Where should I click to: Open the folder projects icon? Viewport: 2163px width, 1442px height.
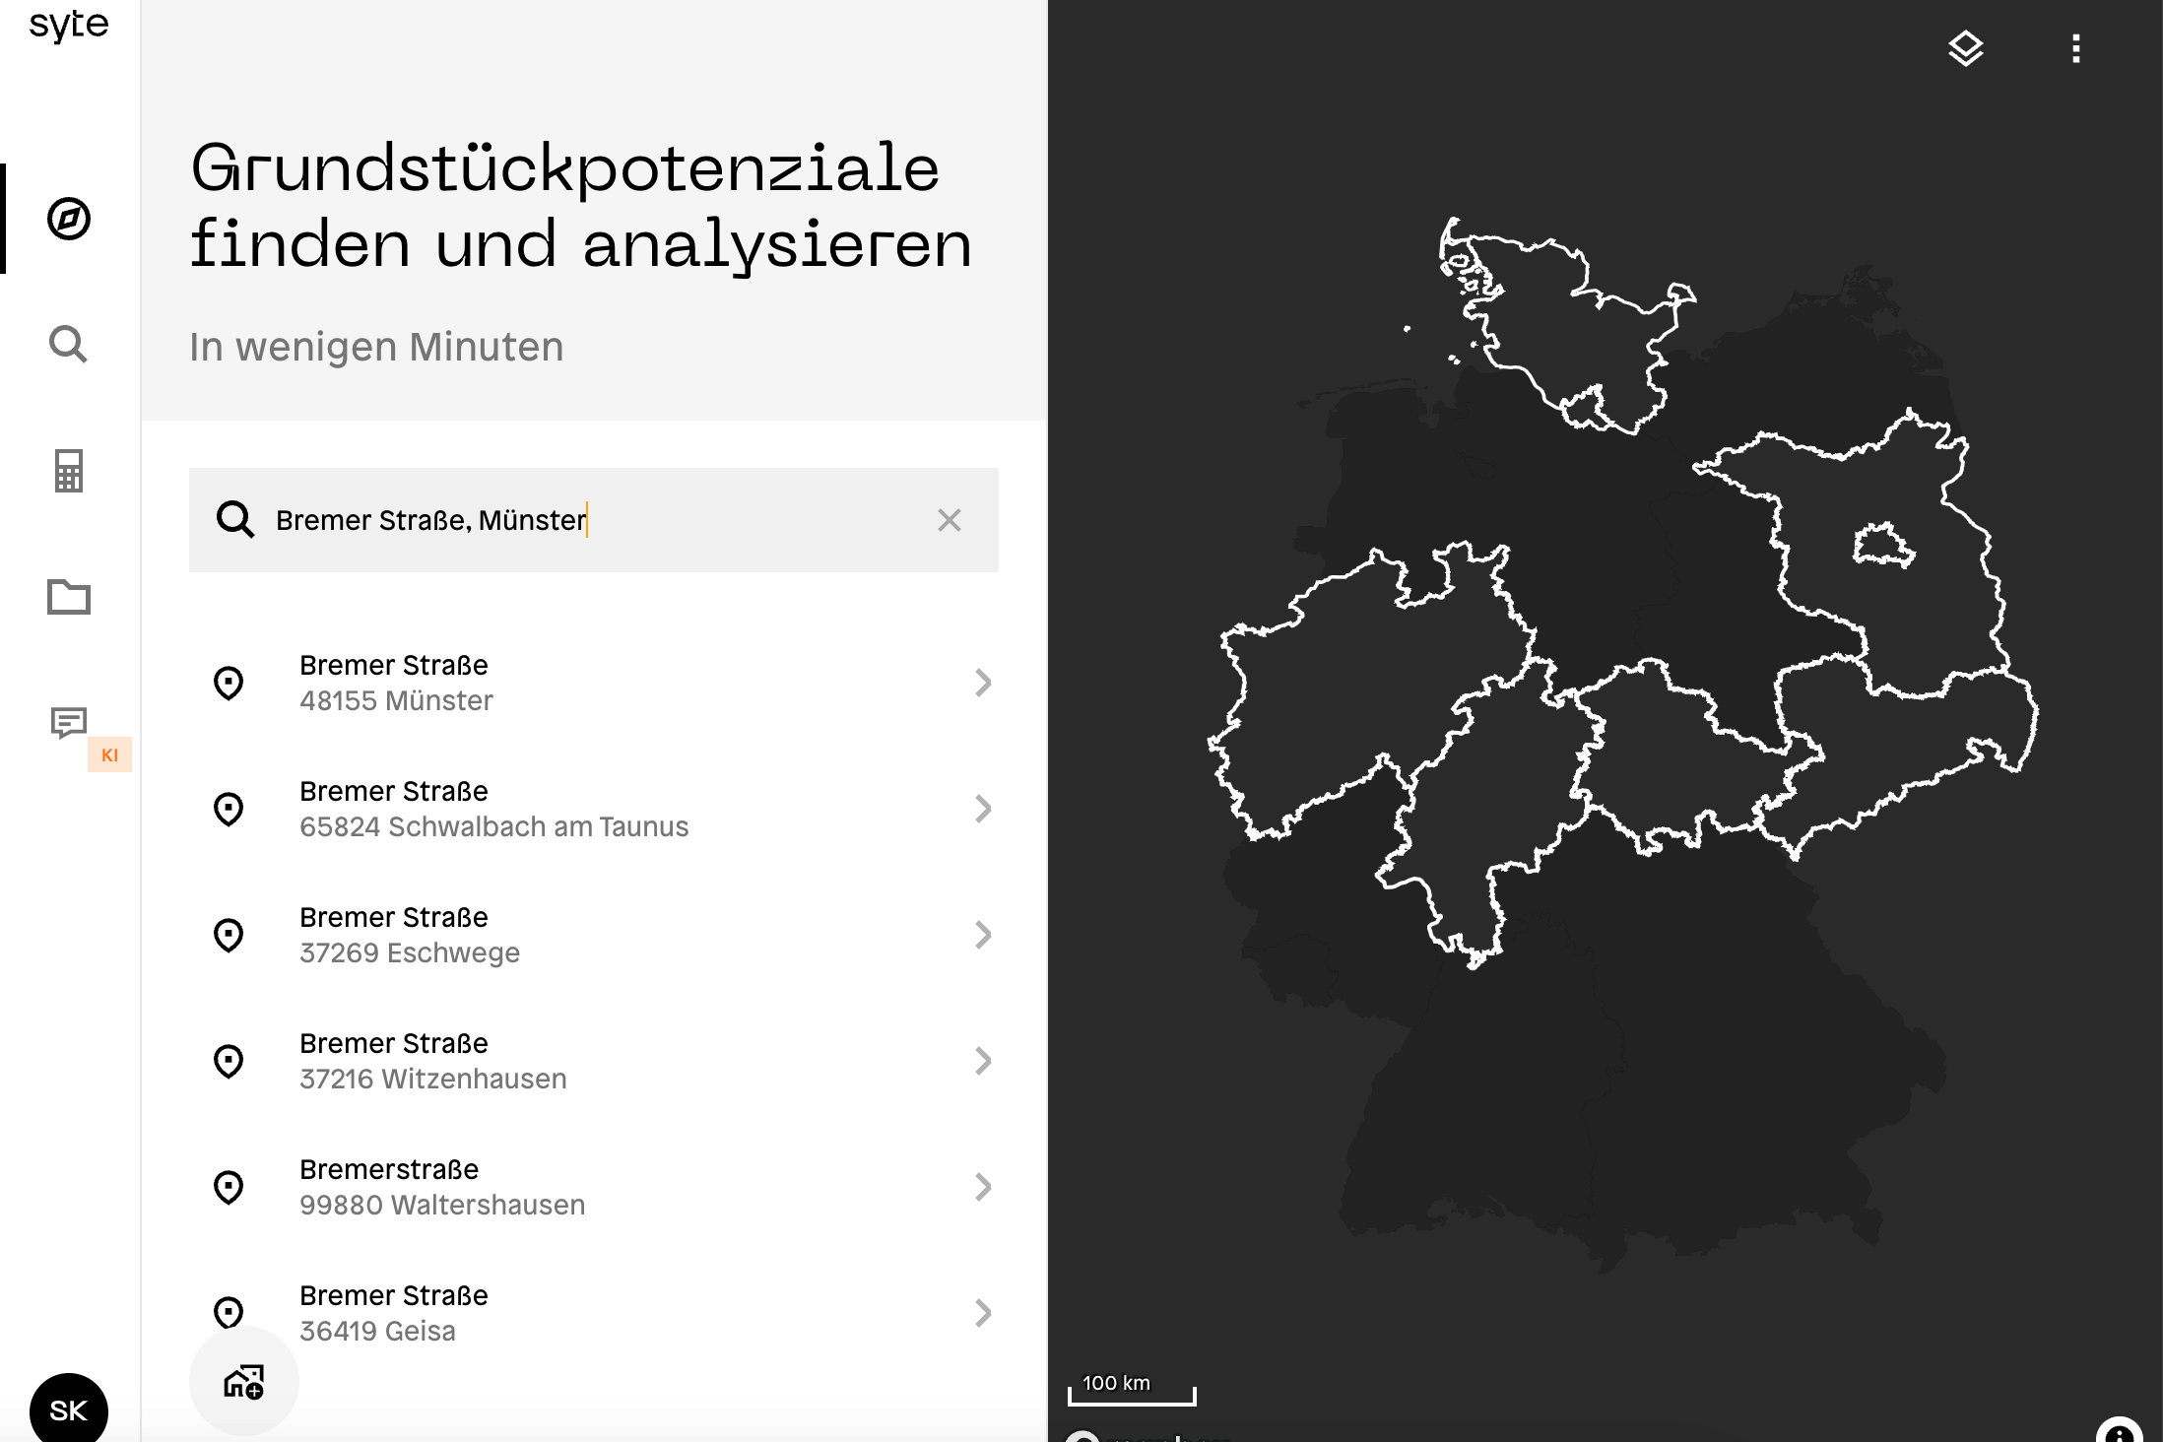(x=69, y=597)
